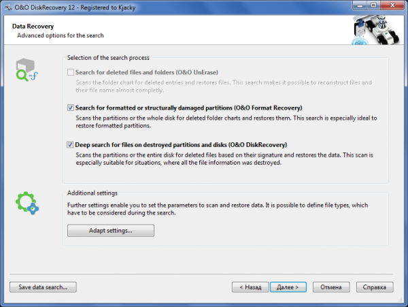Image resolution: width=408 pixels, height=307 pixels.
Task: Uncheck Deep search for files on destroyed partitions
Action: [x=70, y=144]
